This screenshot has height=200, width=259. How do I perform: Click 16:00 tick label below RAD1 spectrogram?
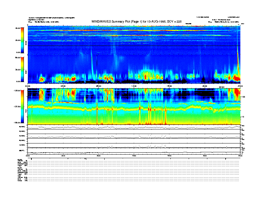(169, 86)
